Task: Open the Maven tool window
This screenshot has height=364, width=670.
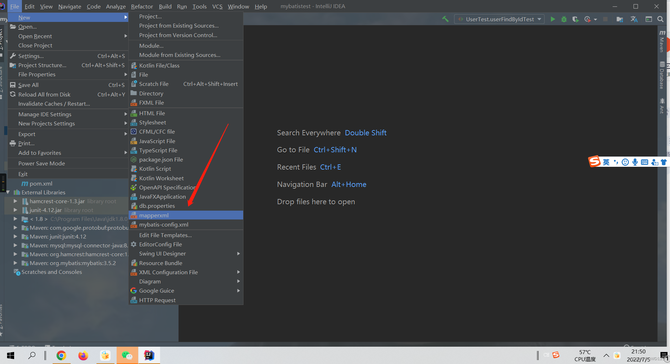Action: [x=662, y=41]
